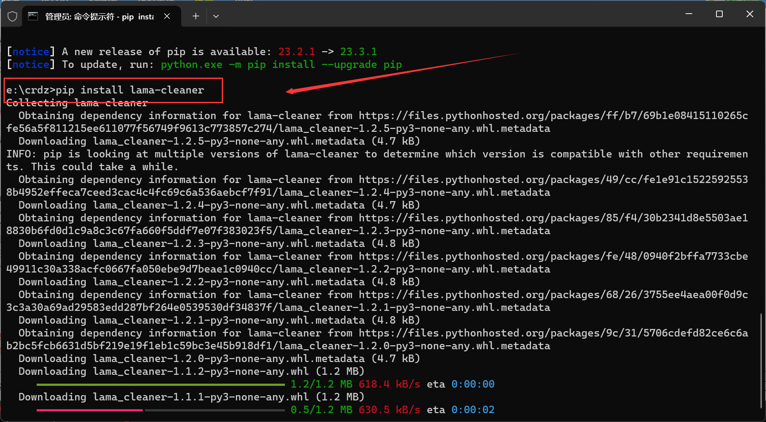766x422 pixels.
Task: Expand the new tab profile dropdown chevron
Action: pyautogui.click(x=216, y=16)
